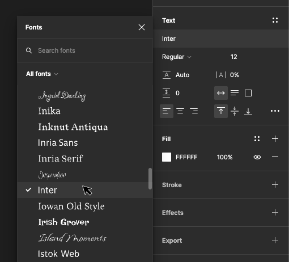Close the Fonts panel
289x262 pixels.
(142, 27)
